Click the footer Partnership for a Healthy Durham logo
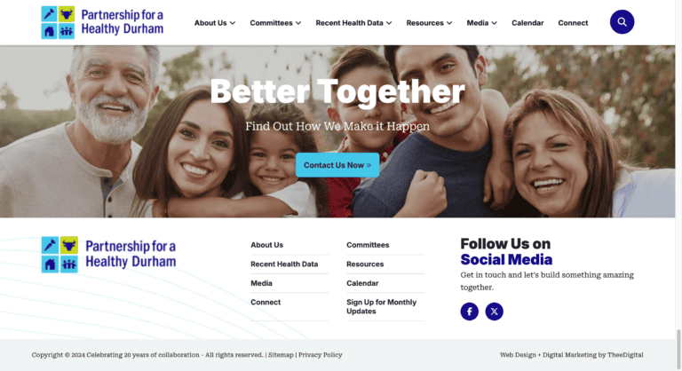 pos(108,255)
